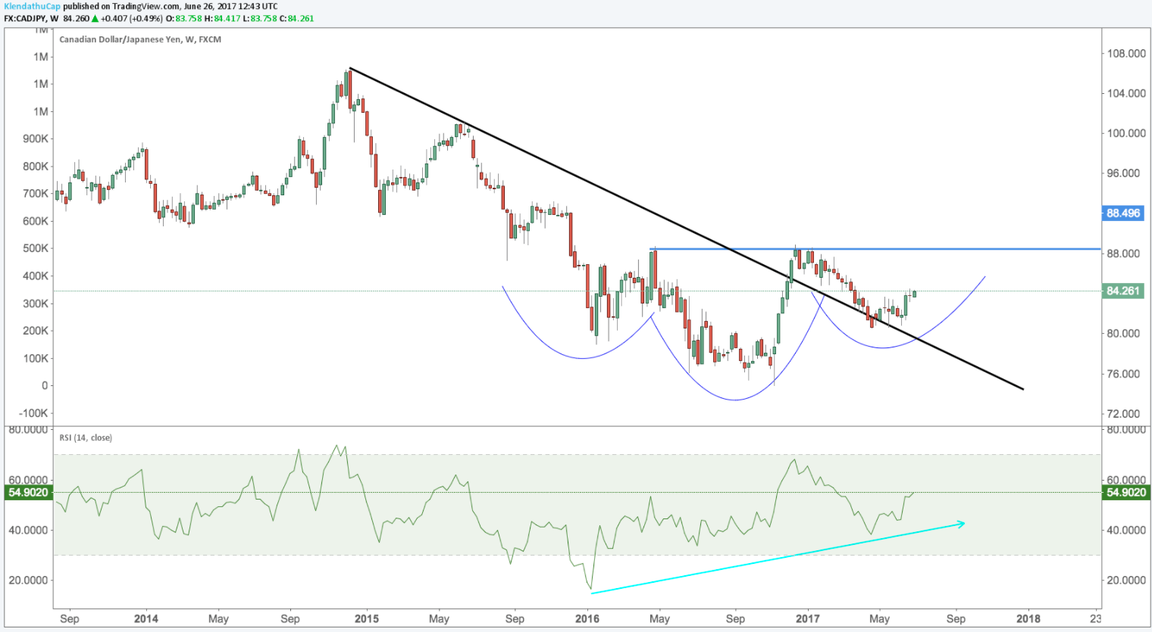
Task: Click the 2018 label on the time axis
Action: pyautogui.click(x=1028, y=619)
